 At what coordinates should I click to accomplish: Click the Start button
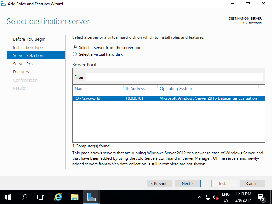pos(8,197)
